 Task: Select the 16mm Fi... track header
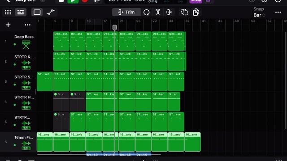(x=18, y=142)
